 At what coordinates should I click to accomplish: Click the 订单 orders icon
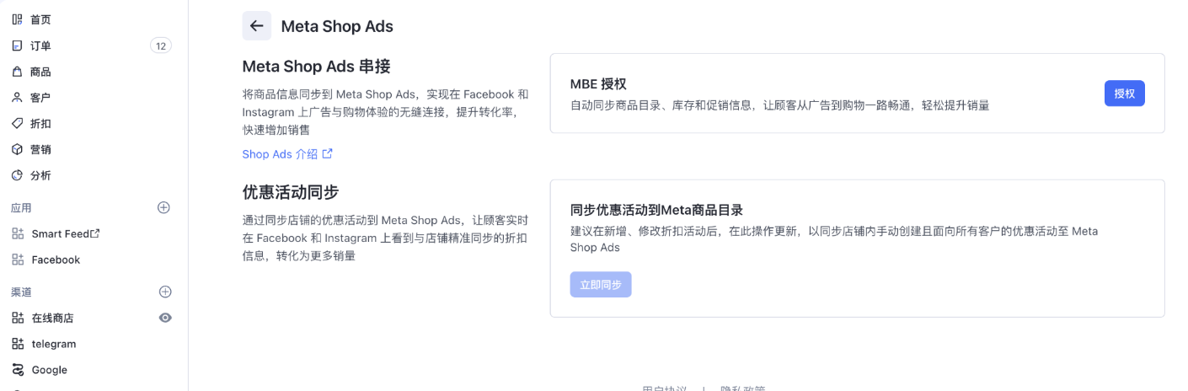tap(17, 46)
